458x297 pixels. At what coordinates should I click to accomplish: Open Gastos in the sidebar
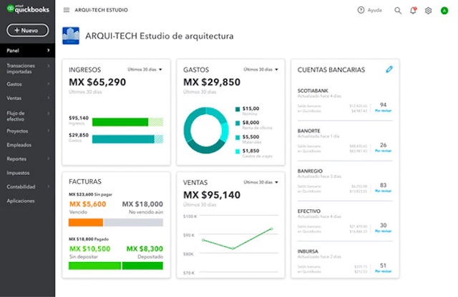tap(14, 84)
